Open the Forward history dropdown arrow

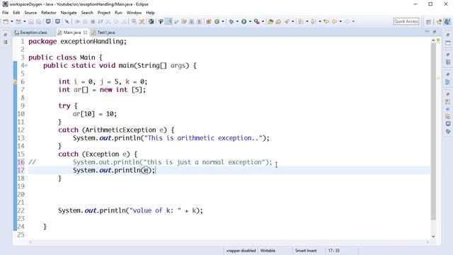353,21
